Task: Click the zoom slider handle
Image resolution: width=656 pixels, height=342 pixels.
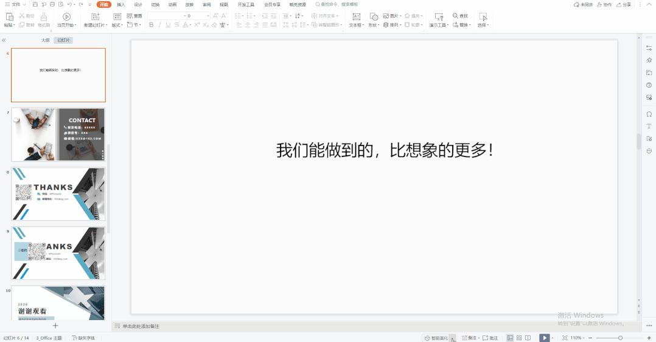Action: coord(620,338)
